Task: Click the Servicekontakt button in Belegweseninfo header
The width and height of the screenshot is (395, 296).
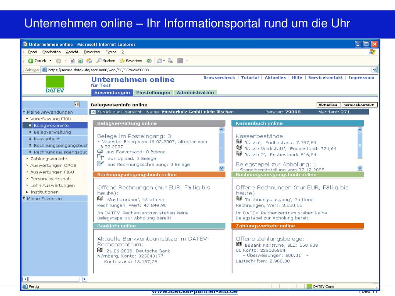Action: [x=360, y=105]
